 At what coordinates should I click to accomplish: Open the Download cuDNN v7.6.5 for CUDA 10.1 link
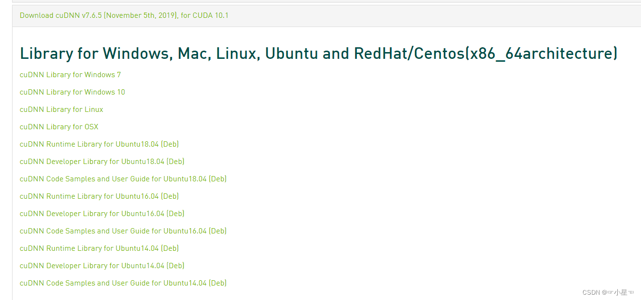123,15
